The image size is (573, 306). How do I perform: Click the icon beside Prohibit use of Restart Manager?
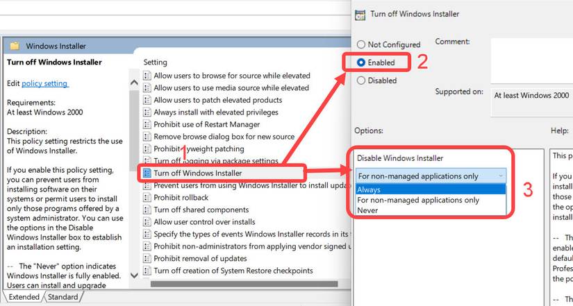[147, 124]
